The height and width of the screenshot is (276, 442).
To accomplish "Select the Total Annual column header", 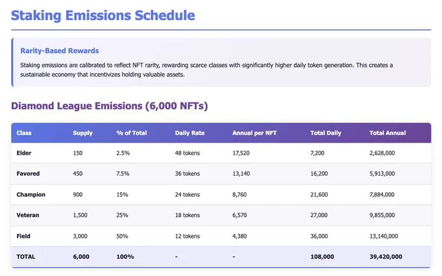I will (387, 133).
